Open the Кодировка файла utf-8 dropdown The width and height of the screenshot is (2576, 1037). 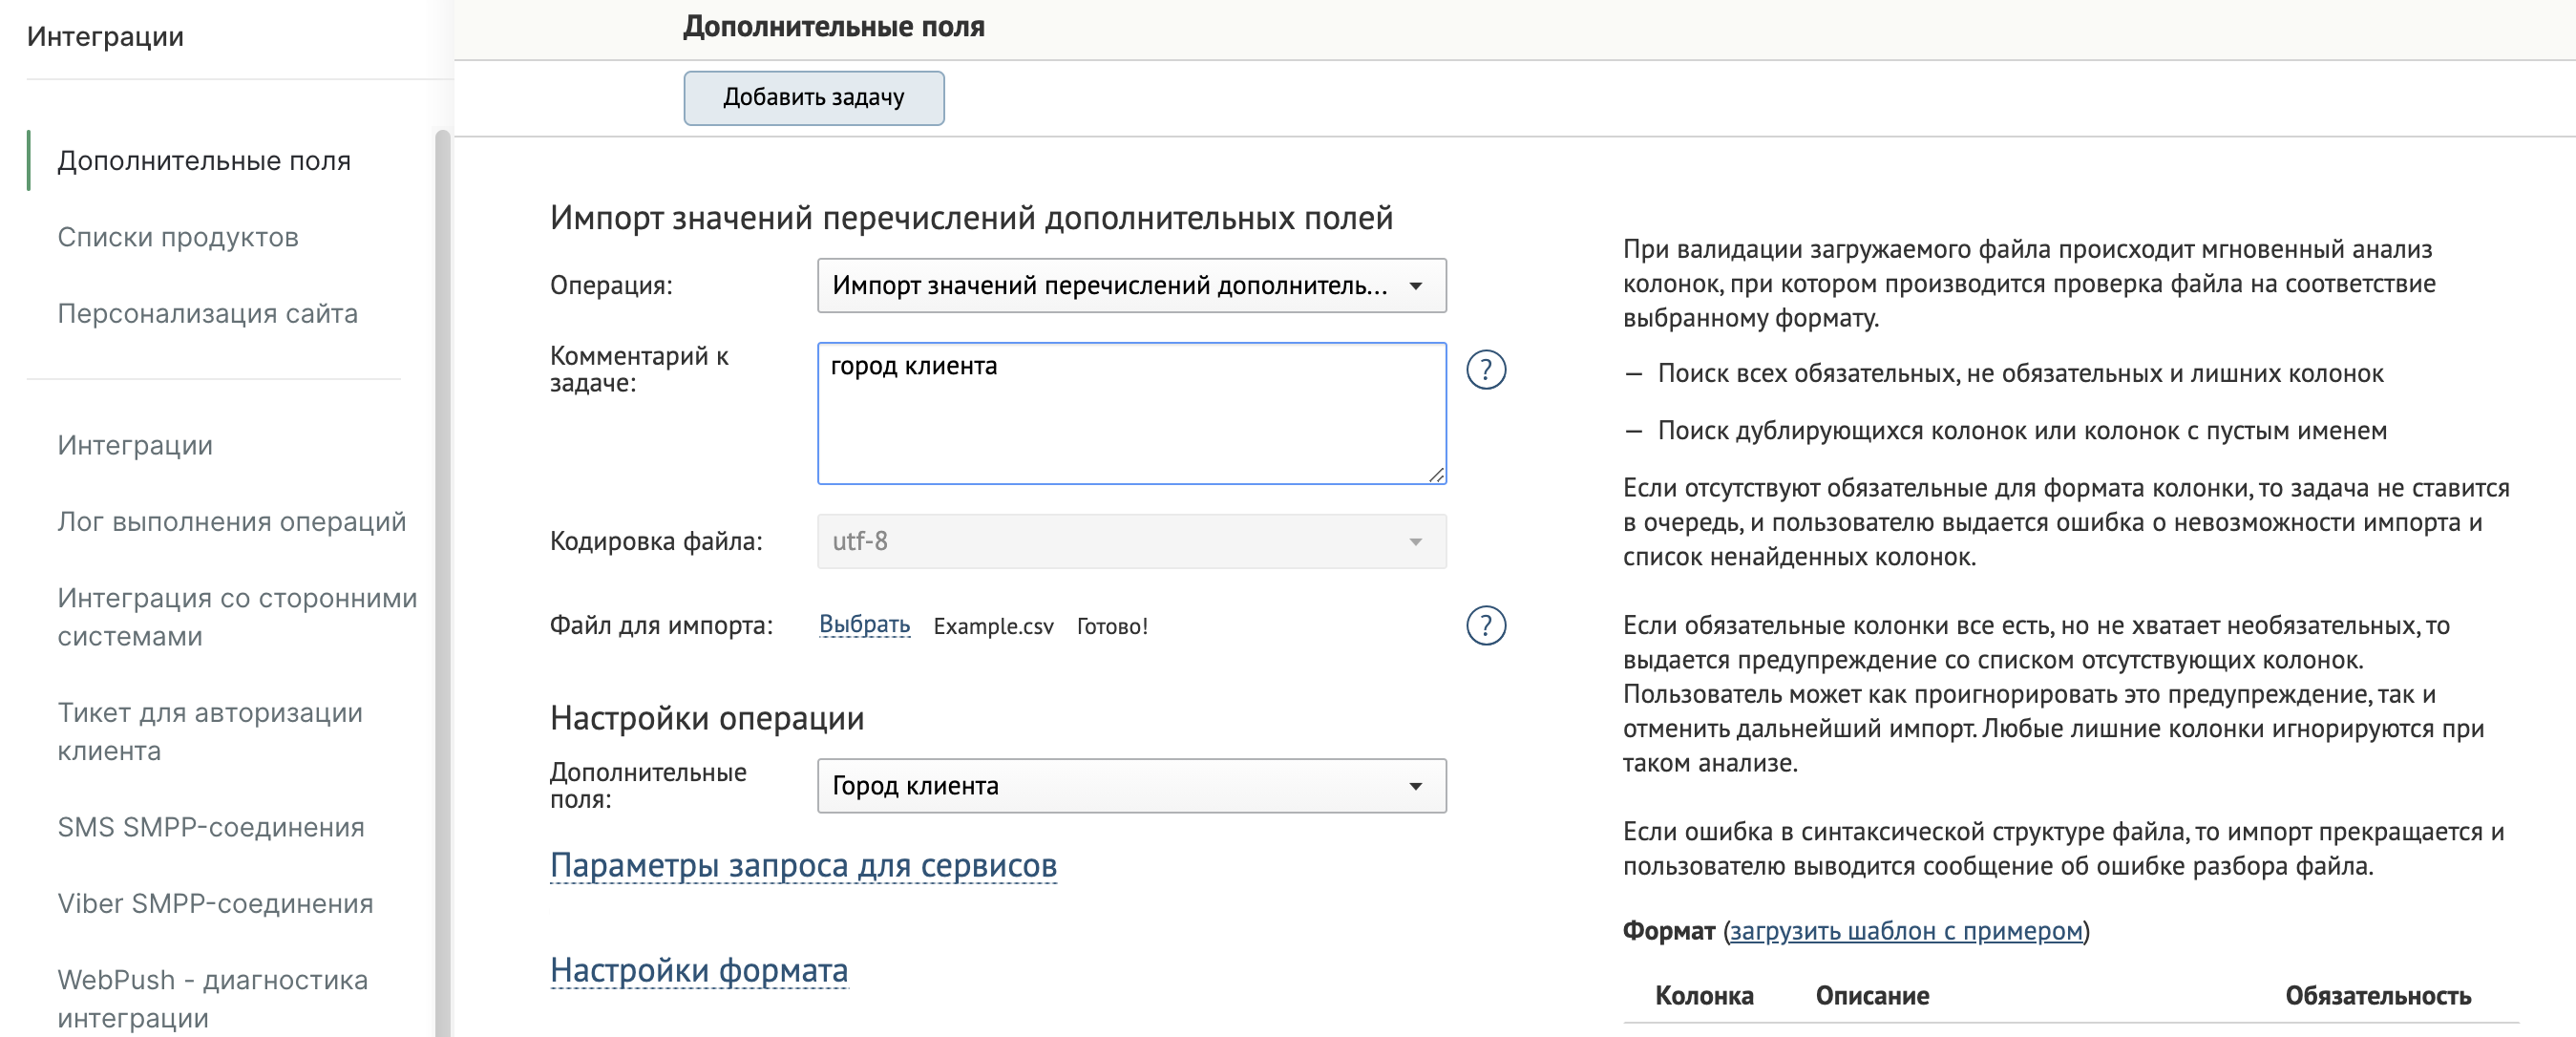[1131, 541]
